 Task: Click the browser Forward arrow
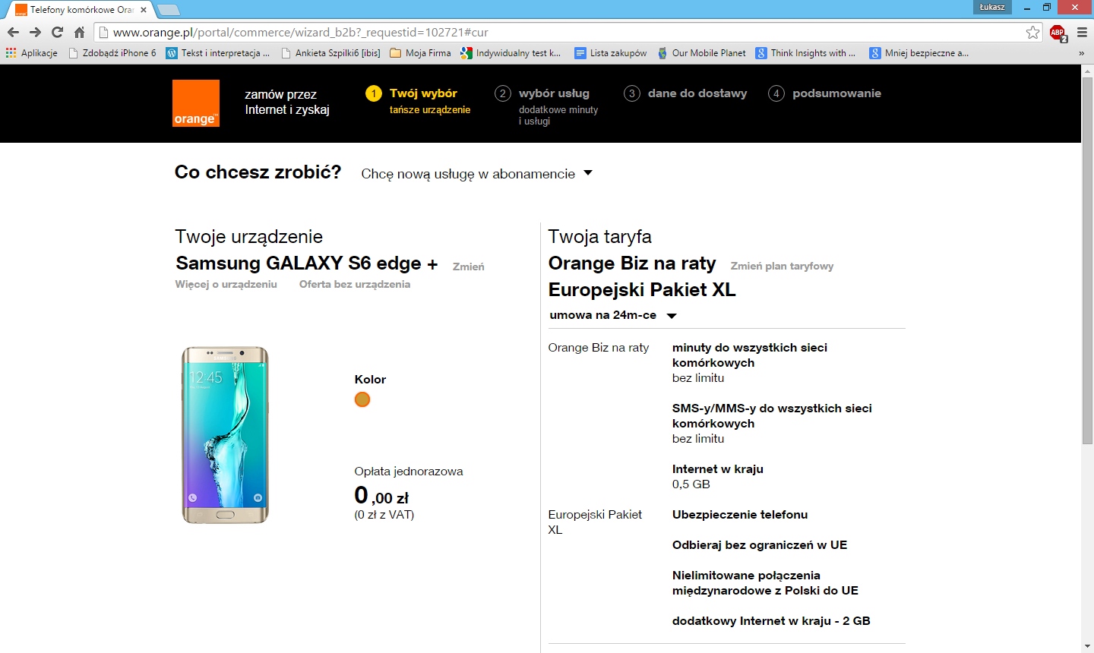click(x=35, y=32)
